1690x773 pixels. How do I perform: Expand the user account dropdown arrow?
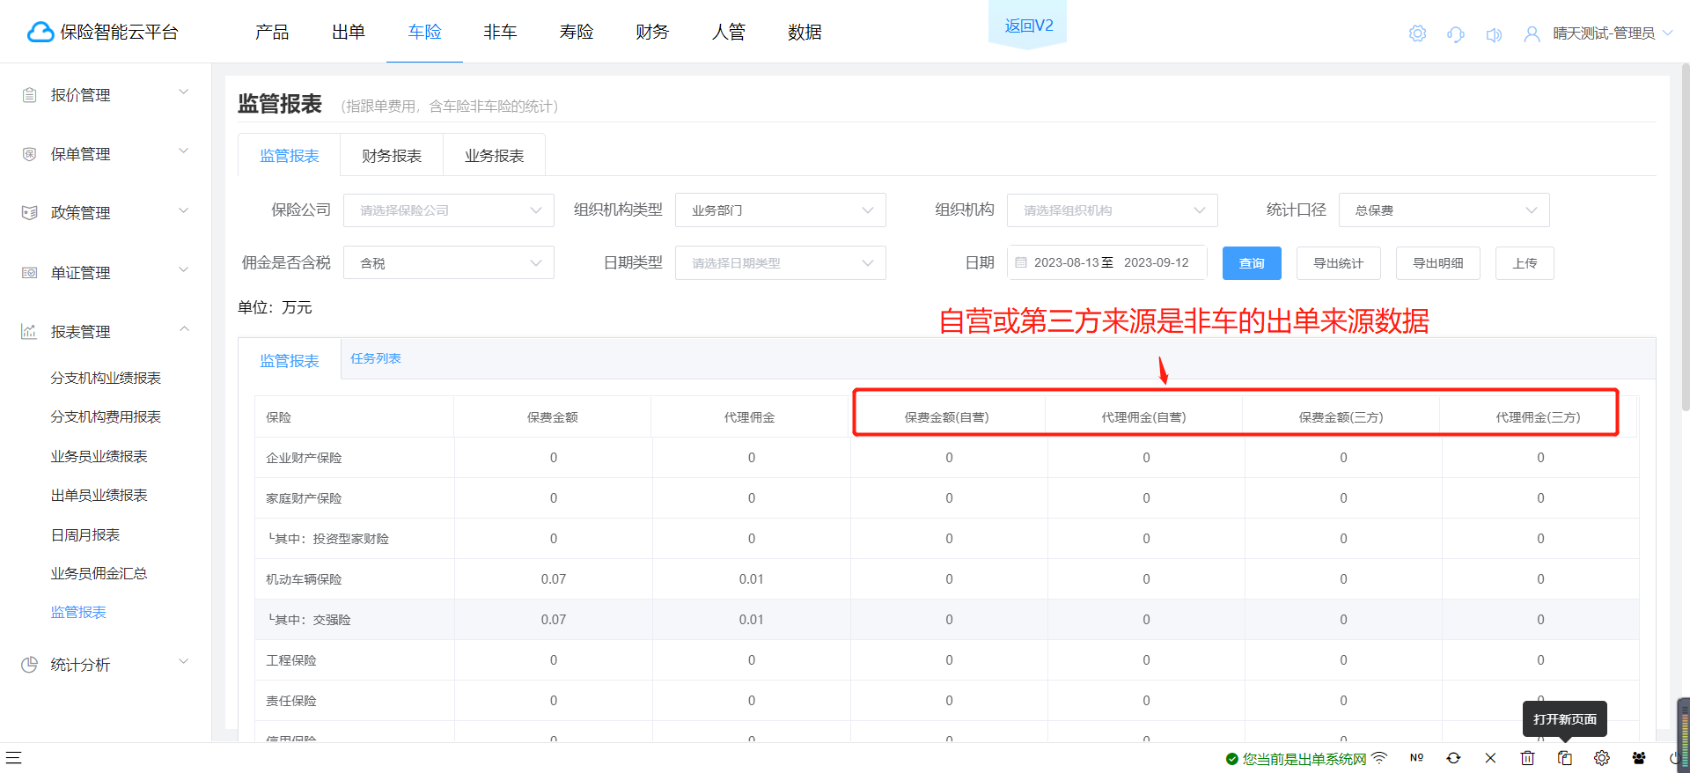1667,33
